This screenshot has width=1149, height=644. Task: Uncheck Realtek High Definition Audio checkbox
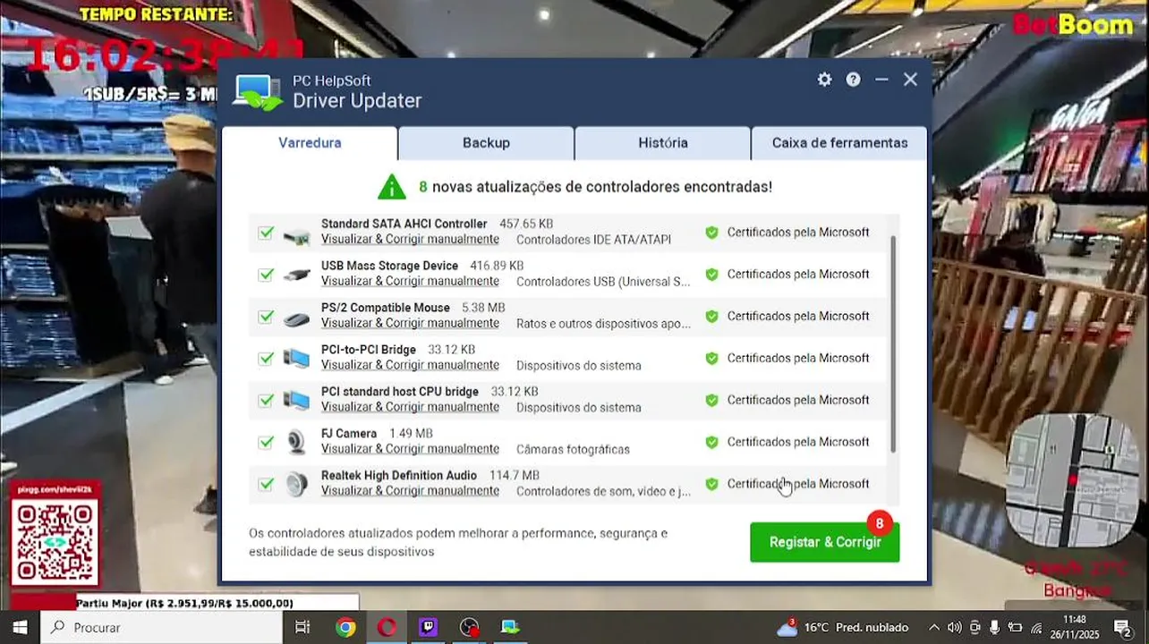(266, 484)
